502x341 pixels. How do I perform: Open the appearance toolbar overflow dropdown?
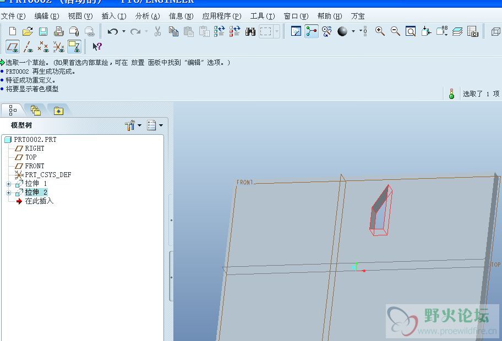(x=363, y=31)
